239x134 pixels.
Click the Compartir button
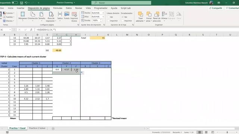[x=215, y=8]
